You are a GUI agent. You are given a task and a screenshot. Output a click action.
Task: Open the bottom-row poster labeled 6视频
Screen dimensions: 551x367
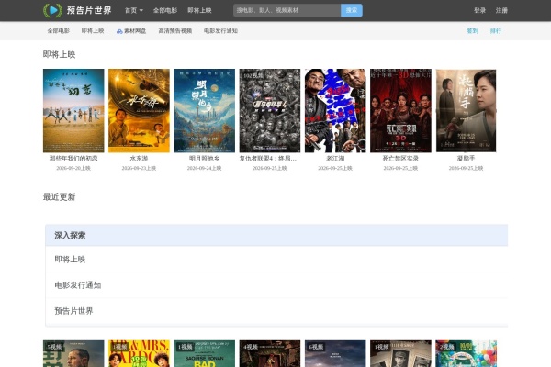pyautogui.click(x=335, y=353)
